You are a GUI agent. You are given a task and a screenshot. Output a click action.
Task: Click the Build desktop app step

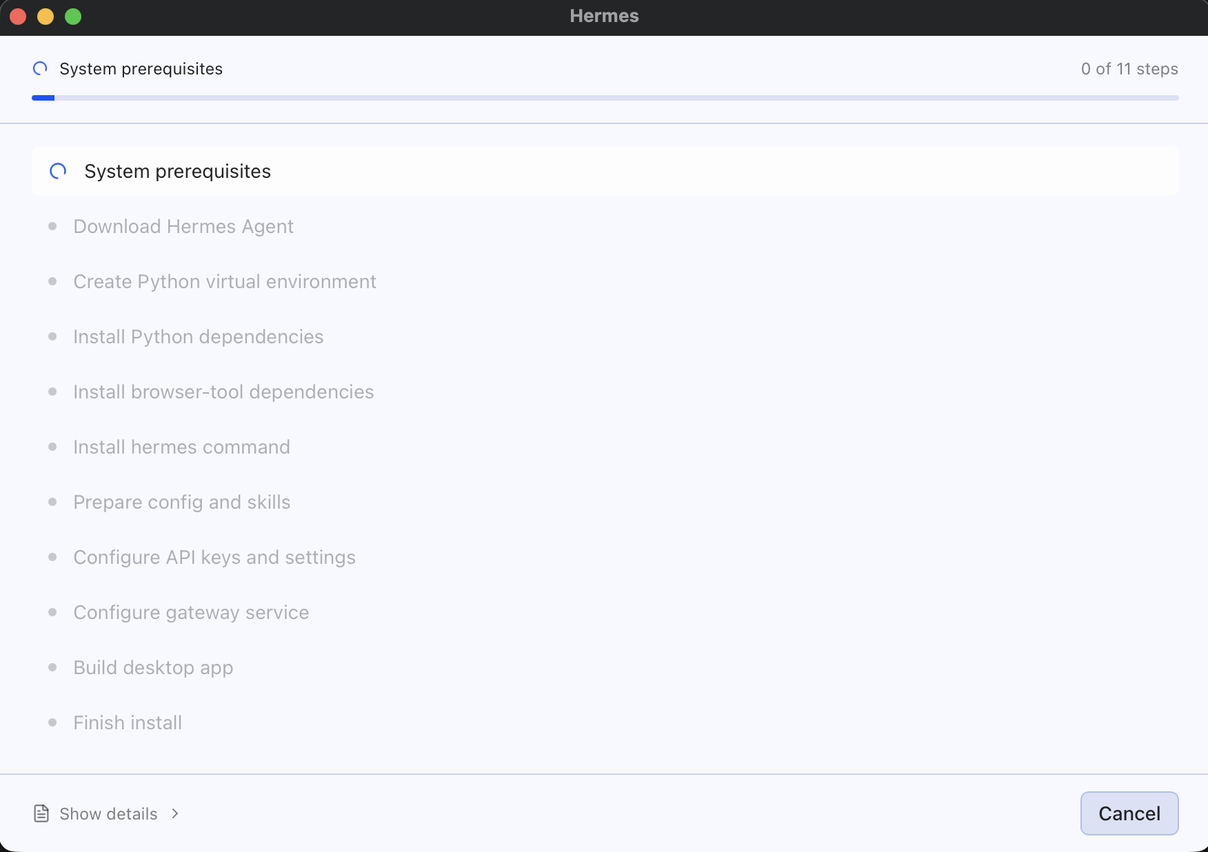click(x=153, y=667)
